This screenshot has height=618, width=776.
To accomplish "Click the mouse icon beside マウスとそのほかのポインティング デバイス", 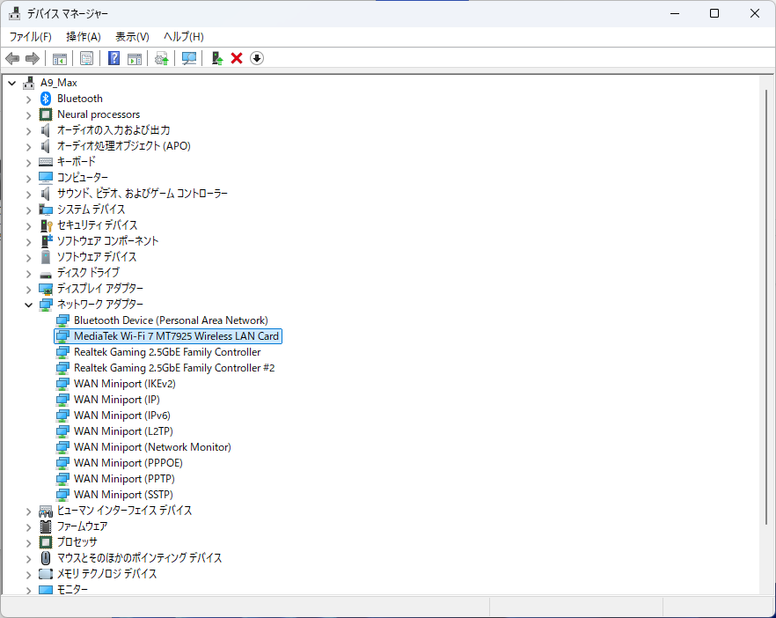I will pos(46,558).
